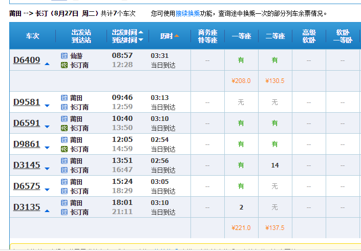Click the 02:54 duration for D9861
Viewport: 361px width, 251px height.
(160, 139)
